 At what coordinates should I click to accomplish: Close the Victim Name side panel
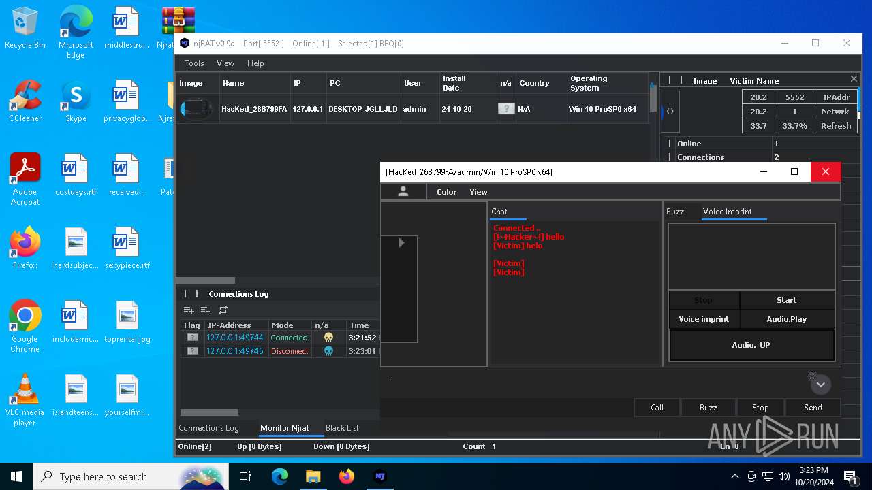pyautogui.click(x=854, y=79)
